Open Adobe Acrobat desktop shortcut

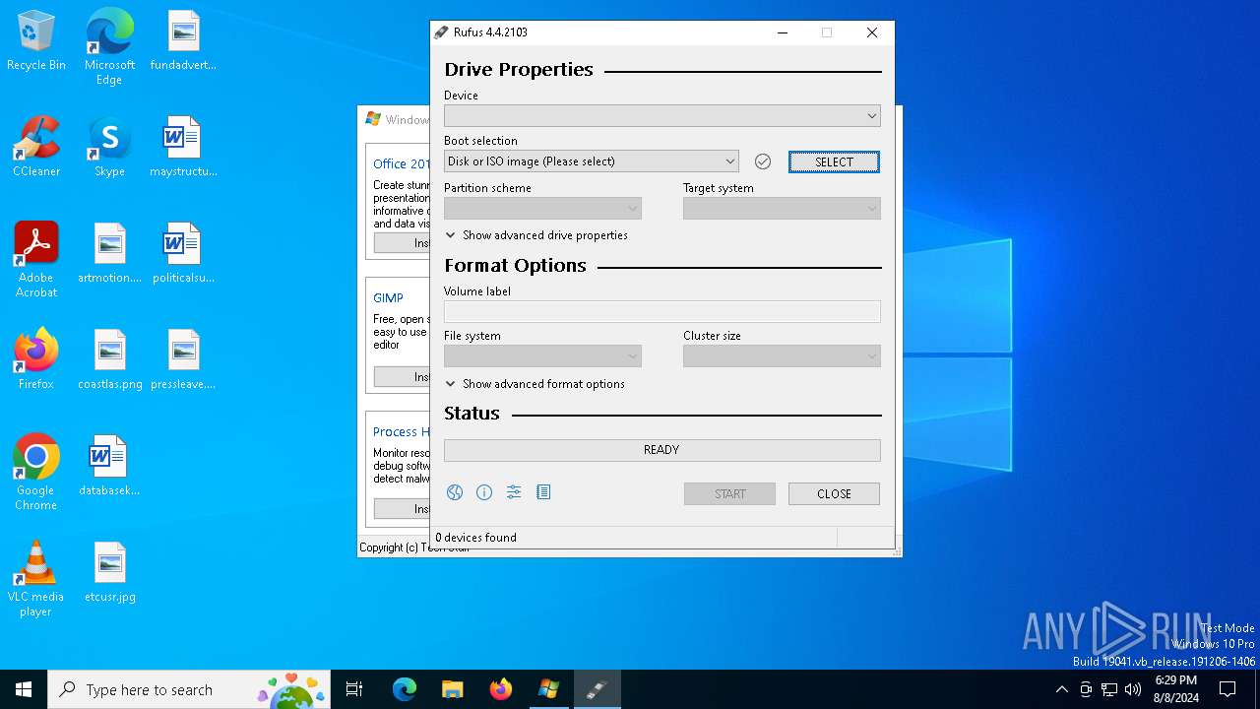[x=36, y=261]
